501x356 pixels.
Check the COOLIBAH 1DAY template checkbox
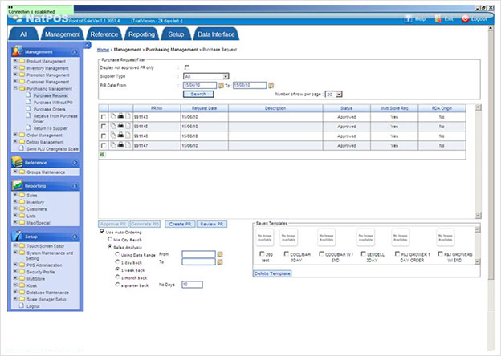[287, 254]
